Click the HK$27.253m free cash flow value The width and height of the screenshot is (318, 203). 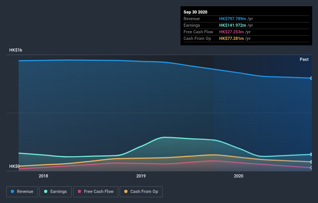(231, 32)
